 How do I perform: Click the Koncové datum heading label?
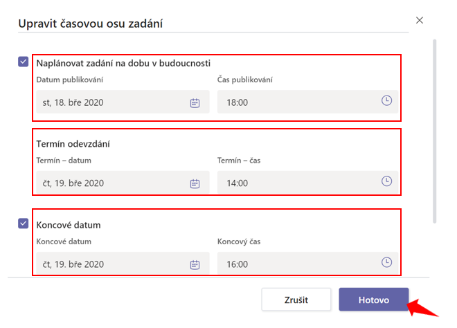[x=69, y=225]
